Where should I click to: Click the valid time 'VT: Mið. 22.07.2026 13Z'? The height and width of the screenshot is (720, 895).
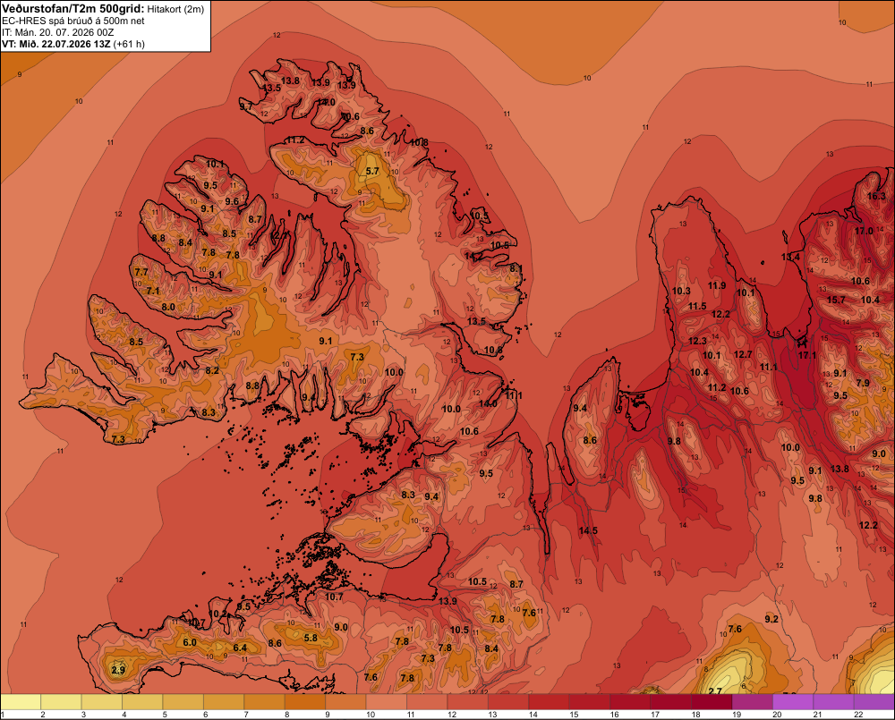(56, 44)
